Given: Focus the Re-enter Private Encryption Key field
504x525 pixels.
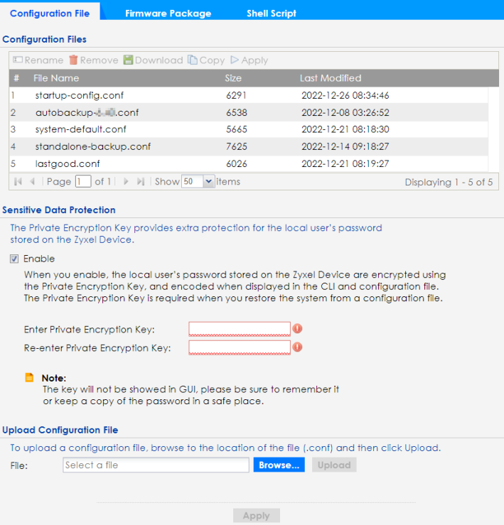Looking at the screenshot, I should (x=240, y=347).
